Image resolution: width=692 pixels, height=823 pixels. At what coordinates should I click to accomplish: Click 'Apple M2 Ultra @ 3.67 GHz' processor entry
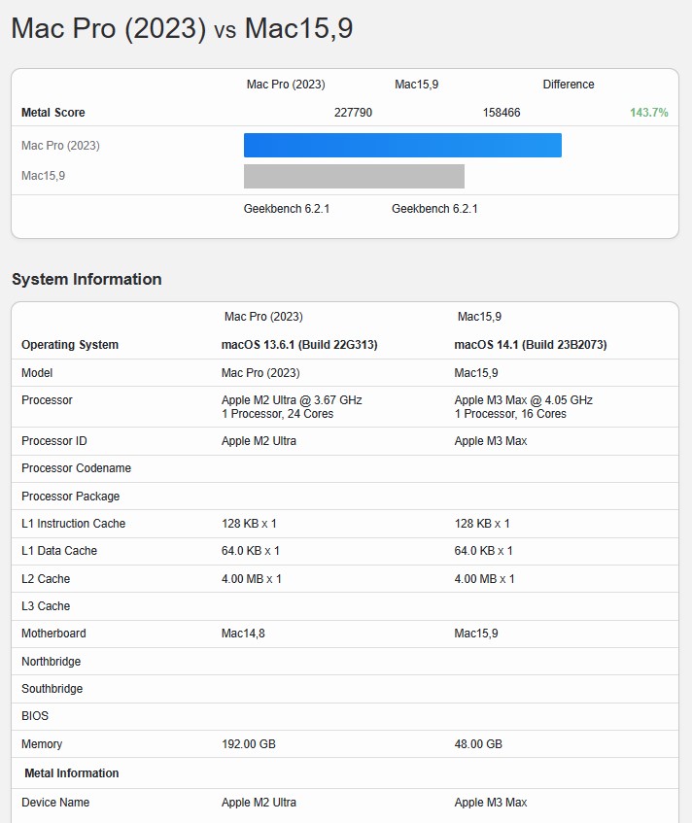292,400
